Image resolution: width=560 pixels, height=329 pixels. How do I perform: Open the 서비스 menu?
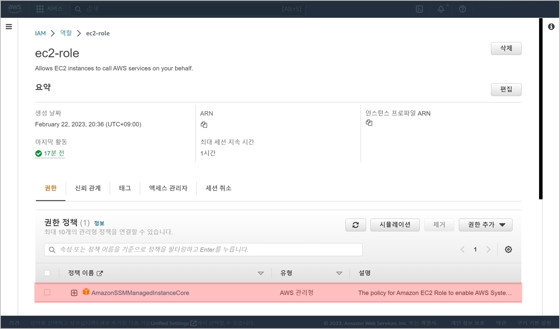[x=55, y=9]
